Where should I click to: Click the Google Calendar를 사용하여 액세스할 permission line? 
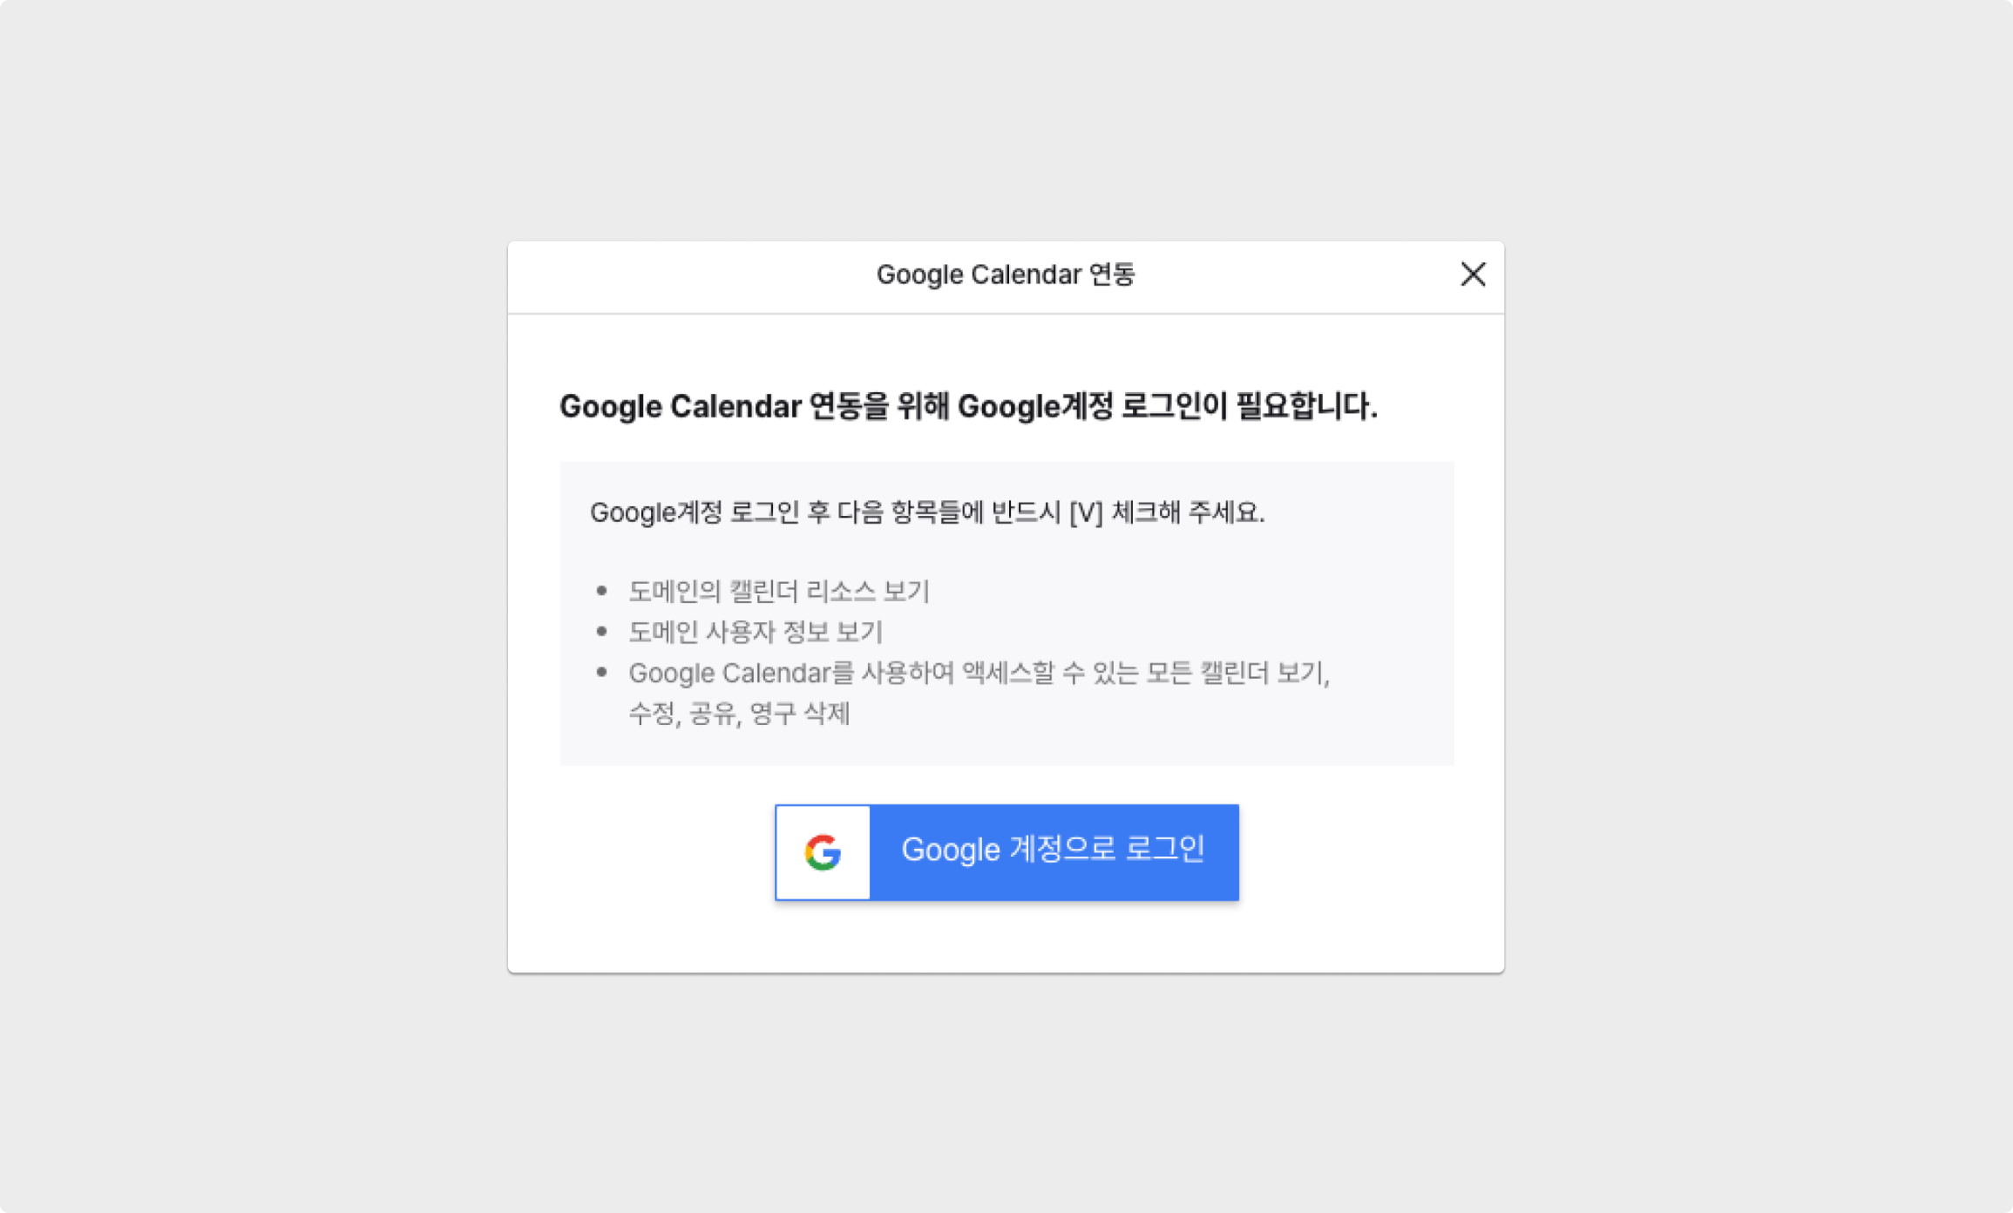[x=979, y=672]
